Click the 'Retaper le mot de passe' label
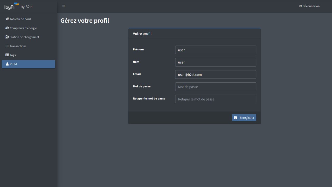This screenshot has width=332, height=187. tap(149, 99)
